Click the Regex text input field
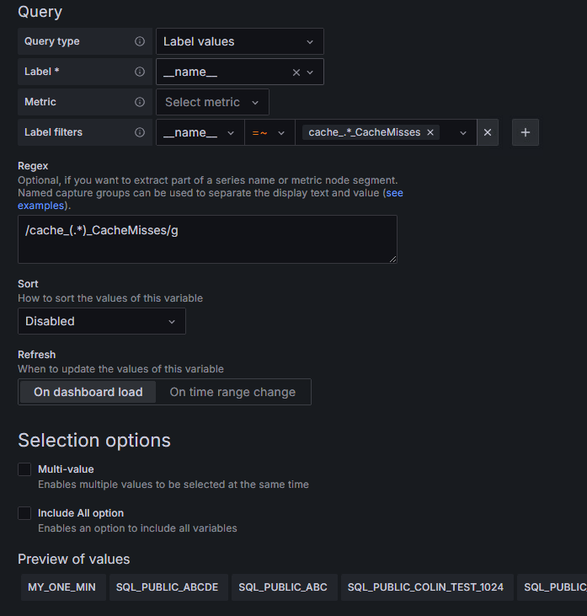Screen dimensions: 587x616 [206, 238]
